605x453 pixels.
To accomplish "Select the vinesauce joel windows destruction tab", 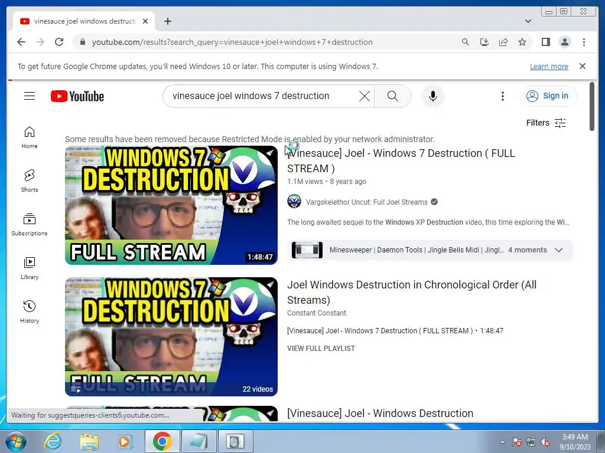I will [84, 21].
